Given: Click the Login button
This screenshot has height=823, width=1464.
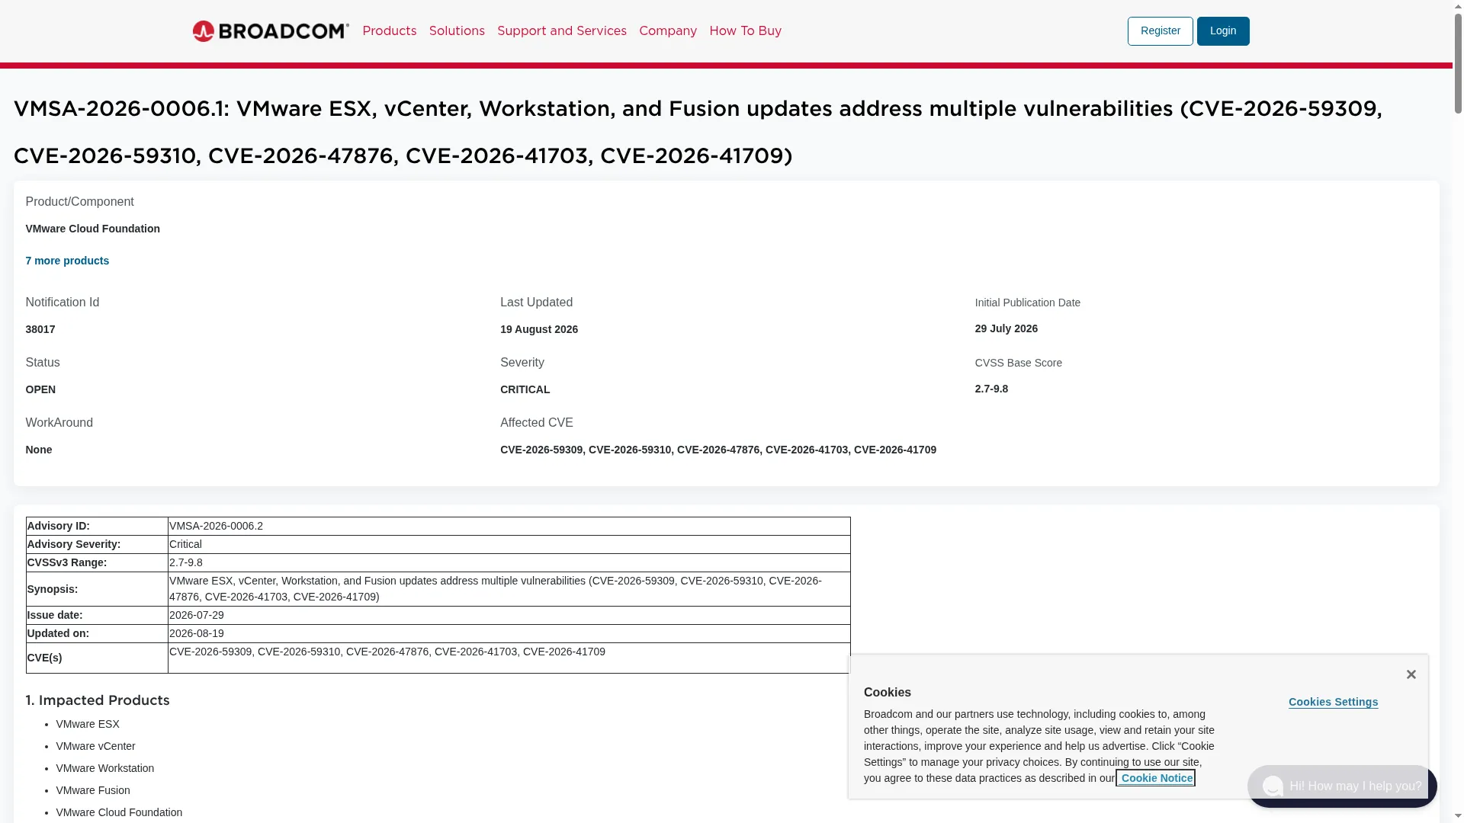Looking at the screenshot, I should click(1222, 31).
